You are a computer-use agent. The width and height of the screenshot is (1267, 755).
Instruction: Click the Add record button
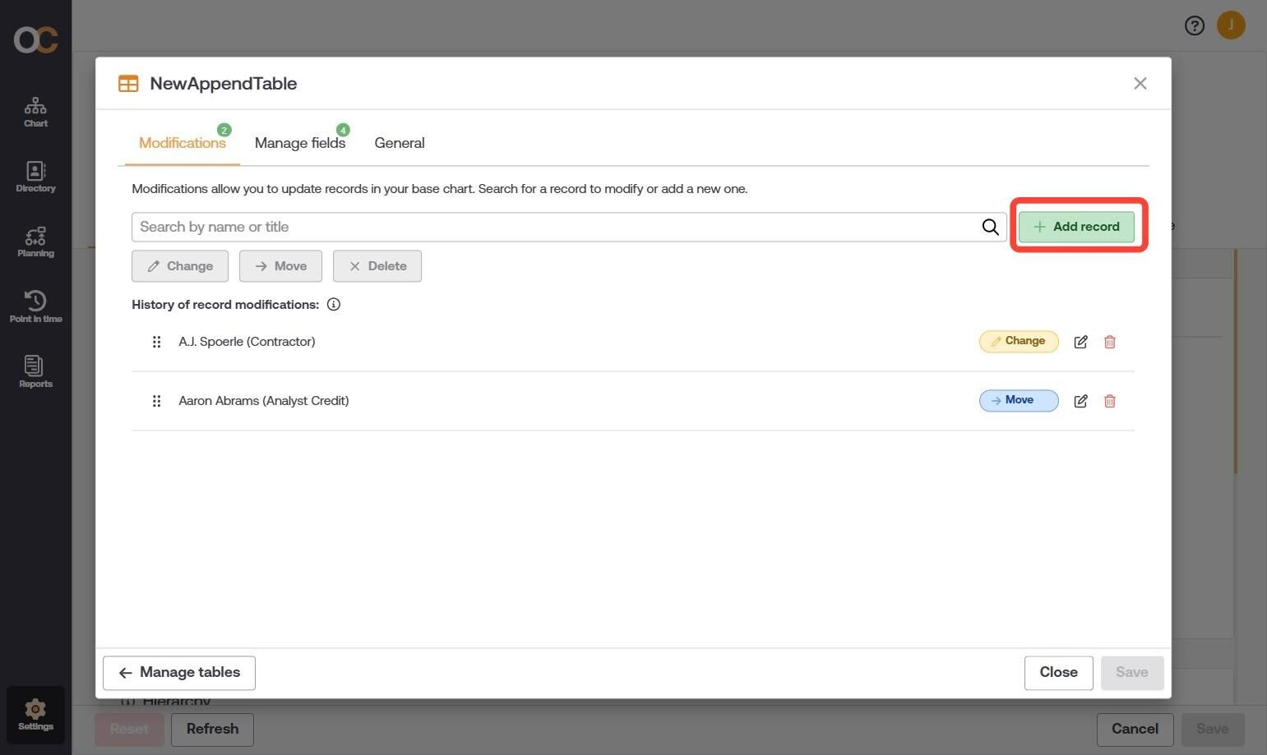[1076, 227]
